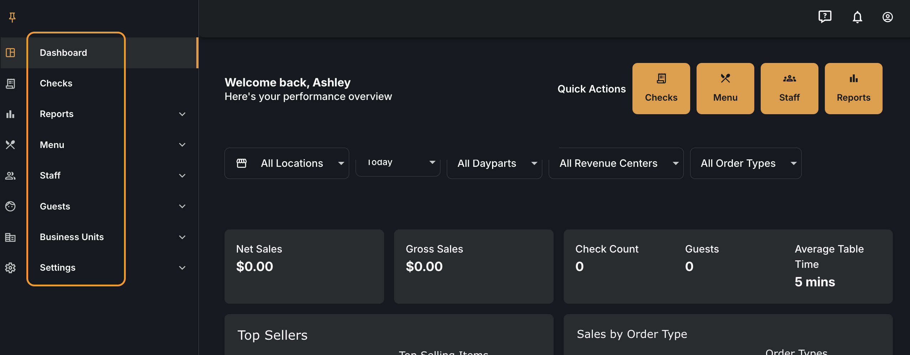Viewport: 910px width, 355px height.
Task: Click the Welcome back, Ashley heading
Action: click(288, 83)
